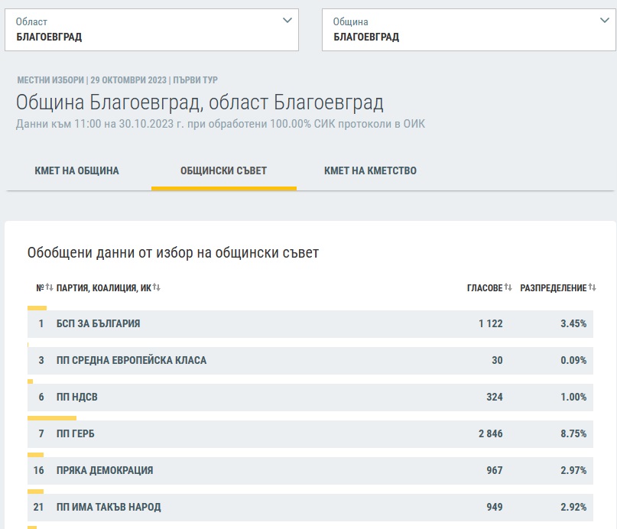The image size is (617, 529).
Task: Select ПП СРЕДНА ЕВРОПЕЙСКА КЛАСА row
Action: [x=310, y=360]
